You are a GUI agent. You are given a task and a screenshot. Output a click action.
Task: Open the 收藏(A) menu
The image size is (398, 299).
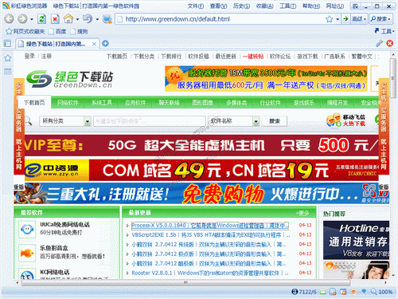click(x=265, y=6)
